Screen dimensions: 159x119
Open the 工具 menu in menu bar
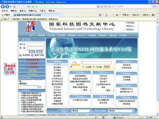(x=43, y=11)
